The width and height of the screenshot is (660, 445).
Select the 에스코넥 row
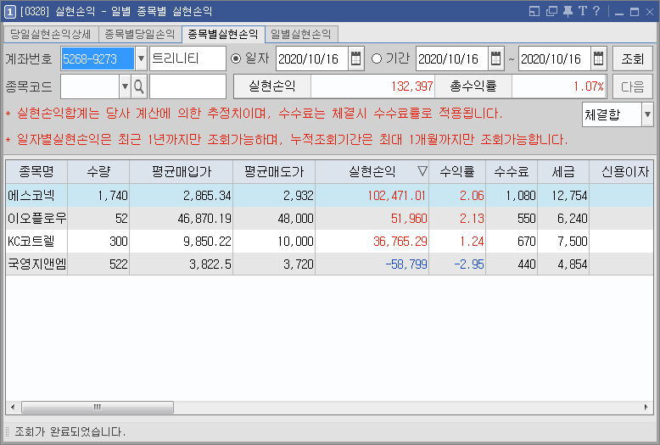(329, 196)
